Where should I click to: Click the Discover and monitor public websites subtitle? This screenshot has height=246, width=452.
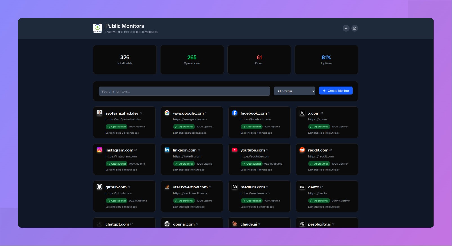(131, 32)
